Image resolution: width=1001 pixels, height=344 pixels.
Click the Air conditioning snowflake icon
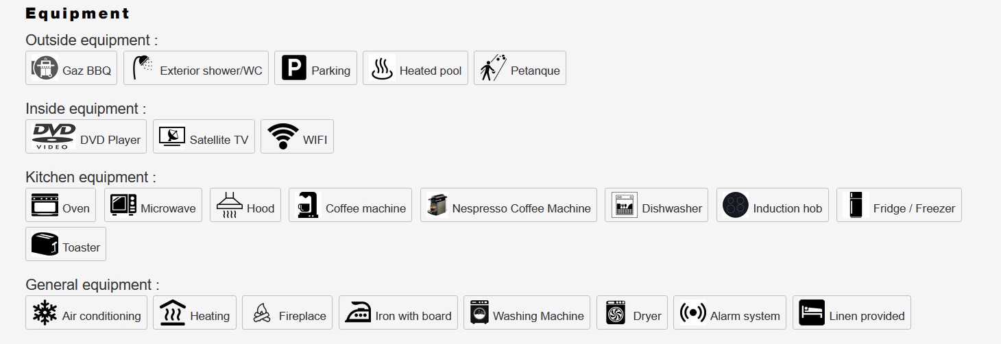pyautogui.click(x=45, y=312)
